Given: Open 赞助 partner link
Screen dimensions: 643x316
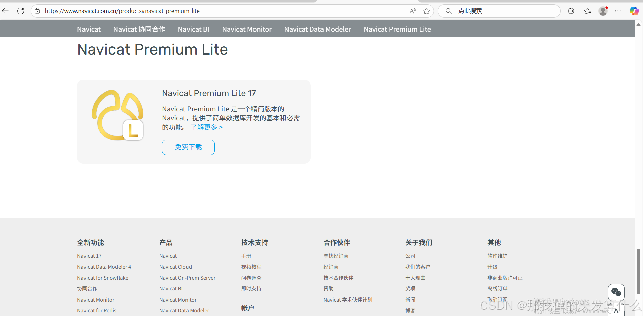Looking at the screenshot, I should pyautogui.click(x=329, y=289).
